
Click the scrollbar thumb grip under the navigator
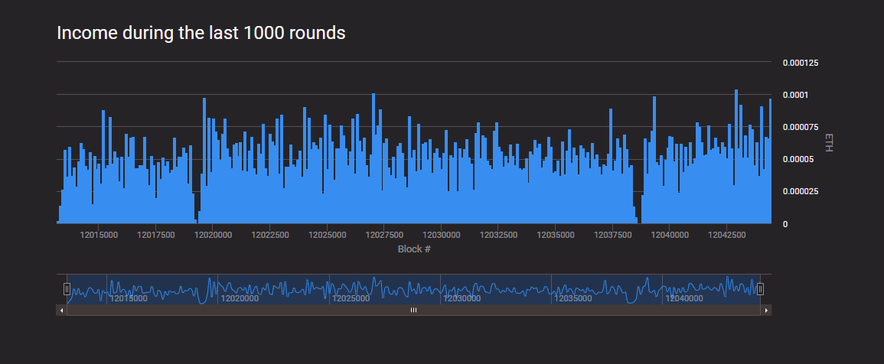coord(413,310)
